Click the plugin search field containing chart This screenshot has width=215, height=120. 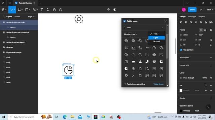[143, 27]
